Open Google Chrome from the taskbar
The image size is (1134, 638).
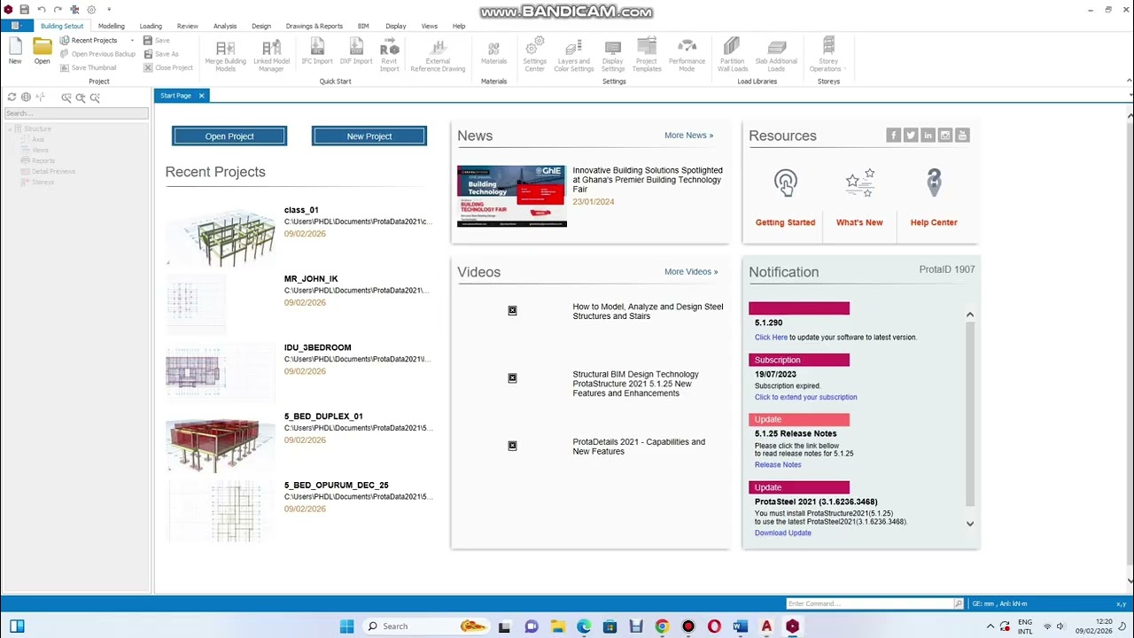pyautogui.click(x=662, y=626)
